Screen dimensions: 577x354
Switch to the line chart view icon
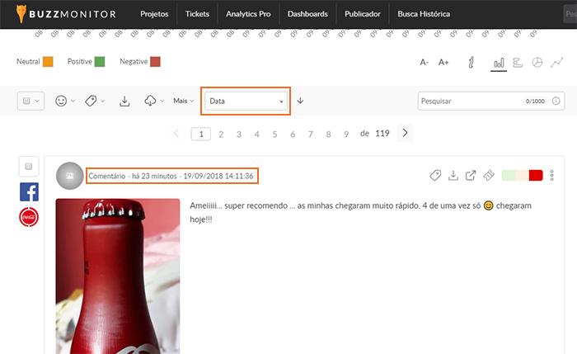pos(558,63)
